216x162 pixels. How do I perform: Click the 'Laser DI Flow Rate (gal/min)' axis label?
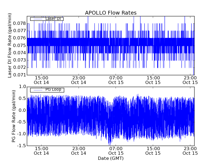[x=9, y=45]
